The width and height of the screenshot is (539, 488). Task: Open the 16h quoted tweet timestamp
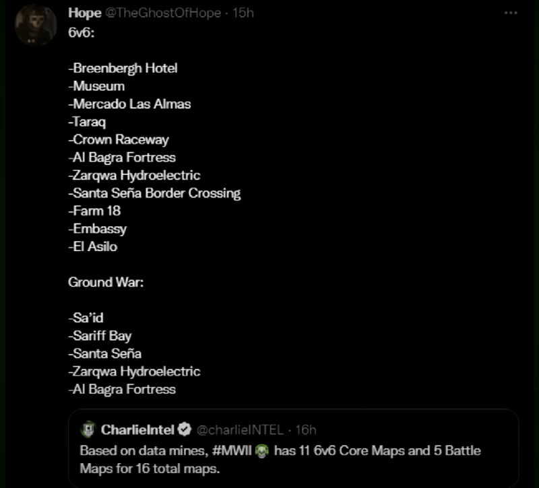tap(305, 429)
